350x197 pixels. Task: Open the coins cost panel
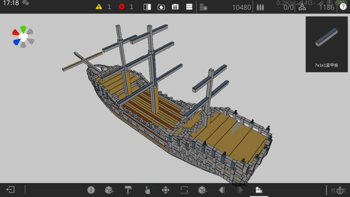pyautogui.click(x=203, y=7)
